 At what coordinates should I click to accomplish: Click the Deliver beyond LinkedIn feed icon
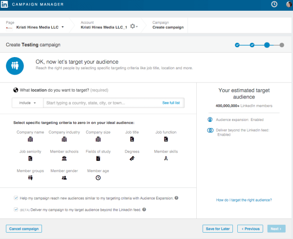(210, 130)
